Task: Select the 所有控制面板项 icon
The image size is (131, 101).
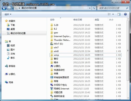Action: coord(52,77)
